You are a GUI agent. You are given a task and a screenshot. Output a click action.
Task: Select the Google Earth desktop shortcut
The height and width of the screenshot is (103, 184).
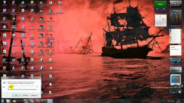32,11
